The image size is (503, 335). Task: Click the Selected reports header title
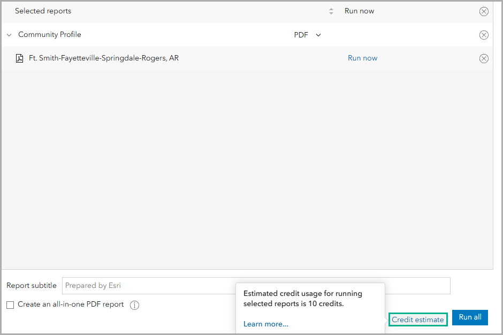(x=43, y=11)
